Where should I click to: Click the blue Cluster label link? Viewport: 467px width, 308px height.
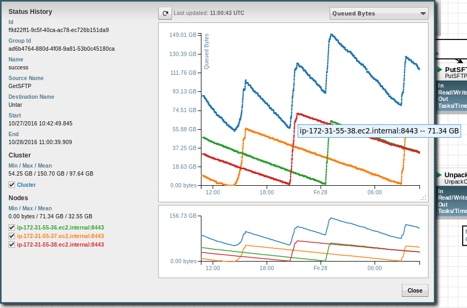click(x=26, y=185)
